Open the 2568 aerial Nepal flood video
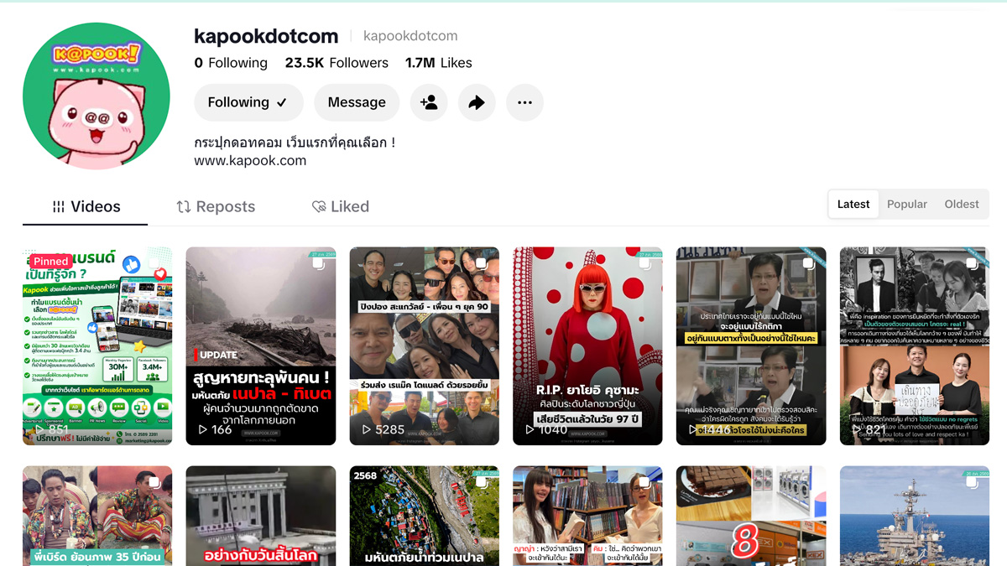This screenshot has height=566, width=1007. tap(425, 516)
